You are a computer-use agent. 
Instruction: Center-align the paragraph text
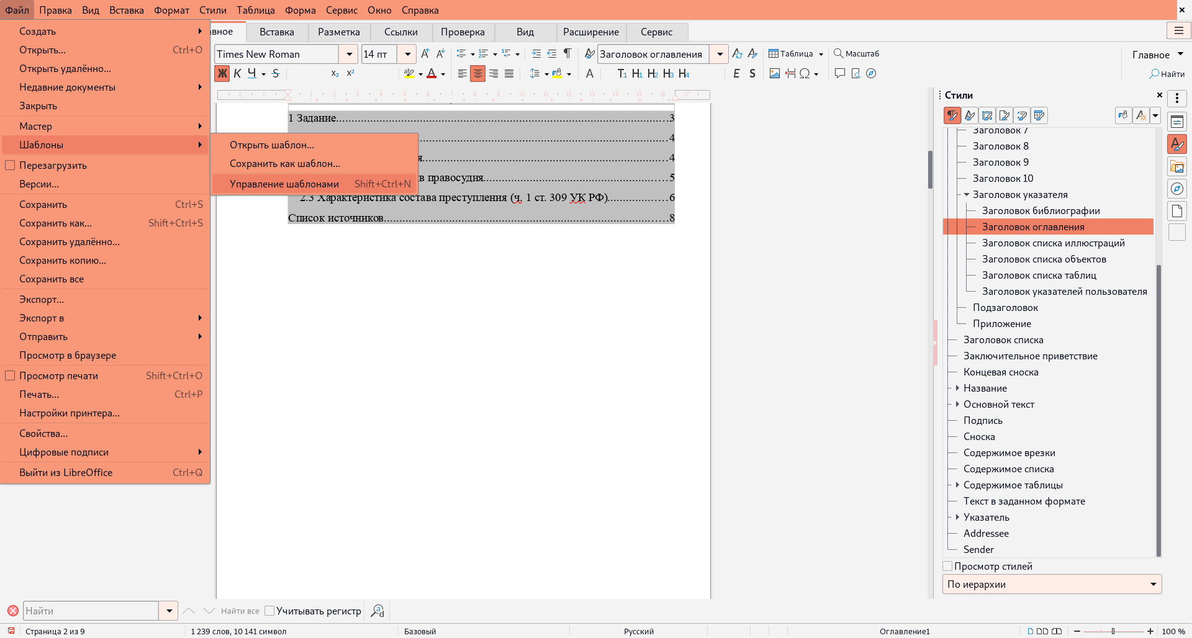(477, 74)
